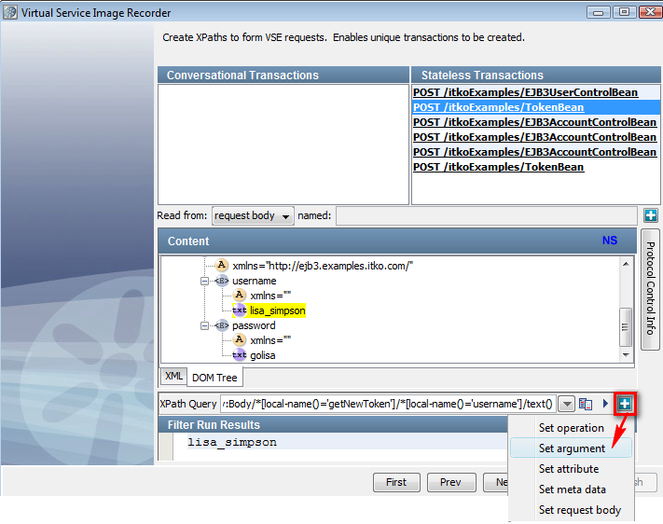Click the Content tree scroll down arrow
The height and width of the screenshot is (524, 663).
626,355
